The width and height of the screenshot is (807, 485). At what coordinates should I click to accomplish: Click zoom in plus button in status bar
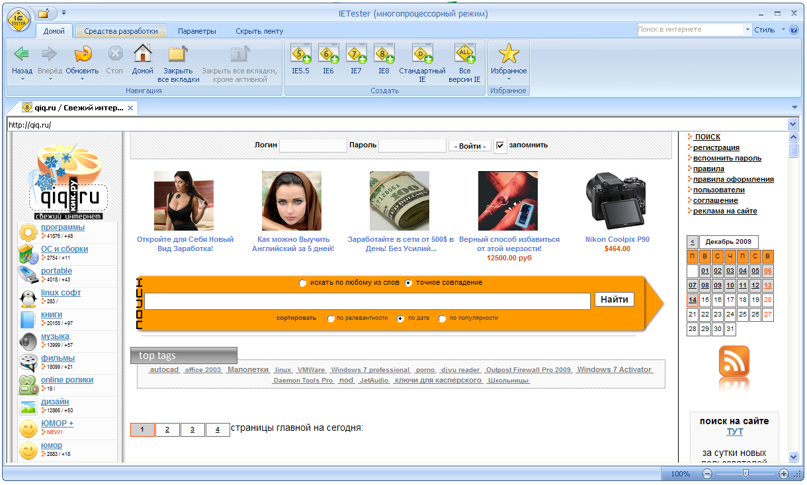pyautogui.click(x=784, y=474)
